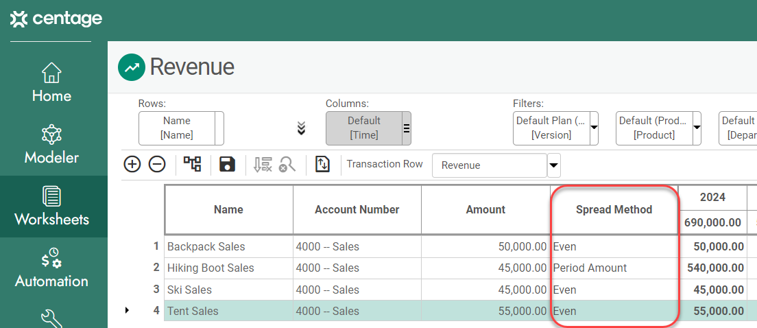
Task: Open the Default Plan Version filter dropdown
Action: 594,128
